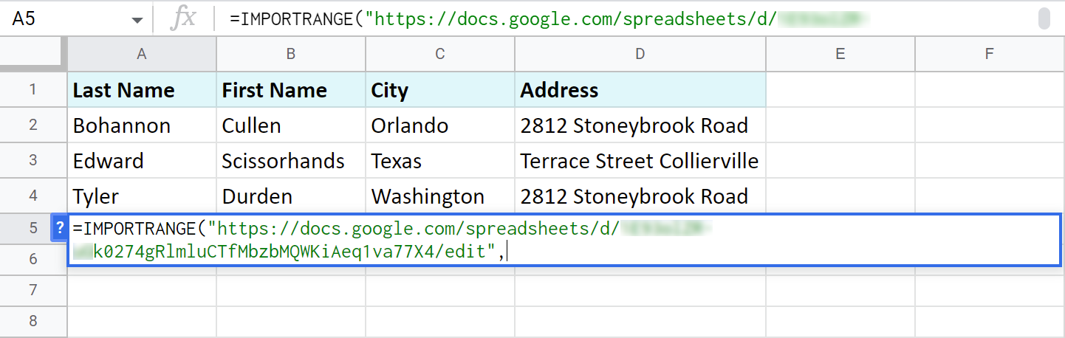This screenshot has width=1065, height=338.
Task: Select row 1 header
Action: tap(33, 90)
